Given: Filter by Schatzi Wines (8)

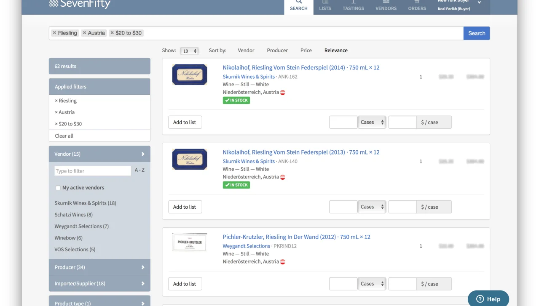Looking at the screenshot, I should click(x=73, y=215).
